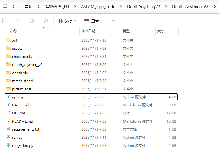Viewport: 219px width, 152px height.
Task: Go to 计算机 in the breadcrumb
Action: (27, 6)
